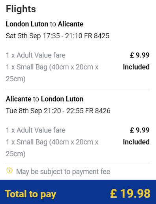This screenshot has width=156, height=204.
Task: Click the Flights heading
Action: tap(21, 9)
